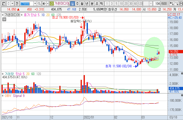
Task: Click the 최고 19,900 (01/03) annotation
Action: click(65, 18)
